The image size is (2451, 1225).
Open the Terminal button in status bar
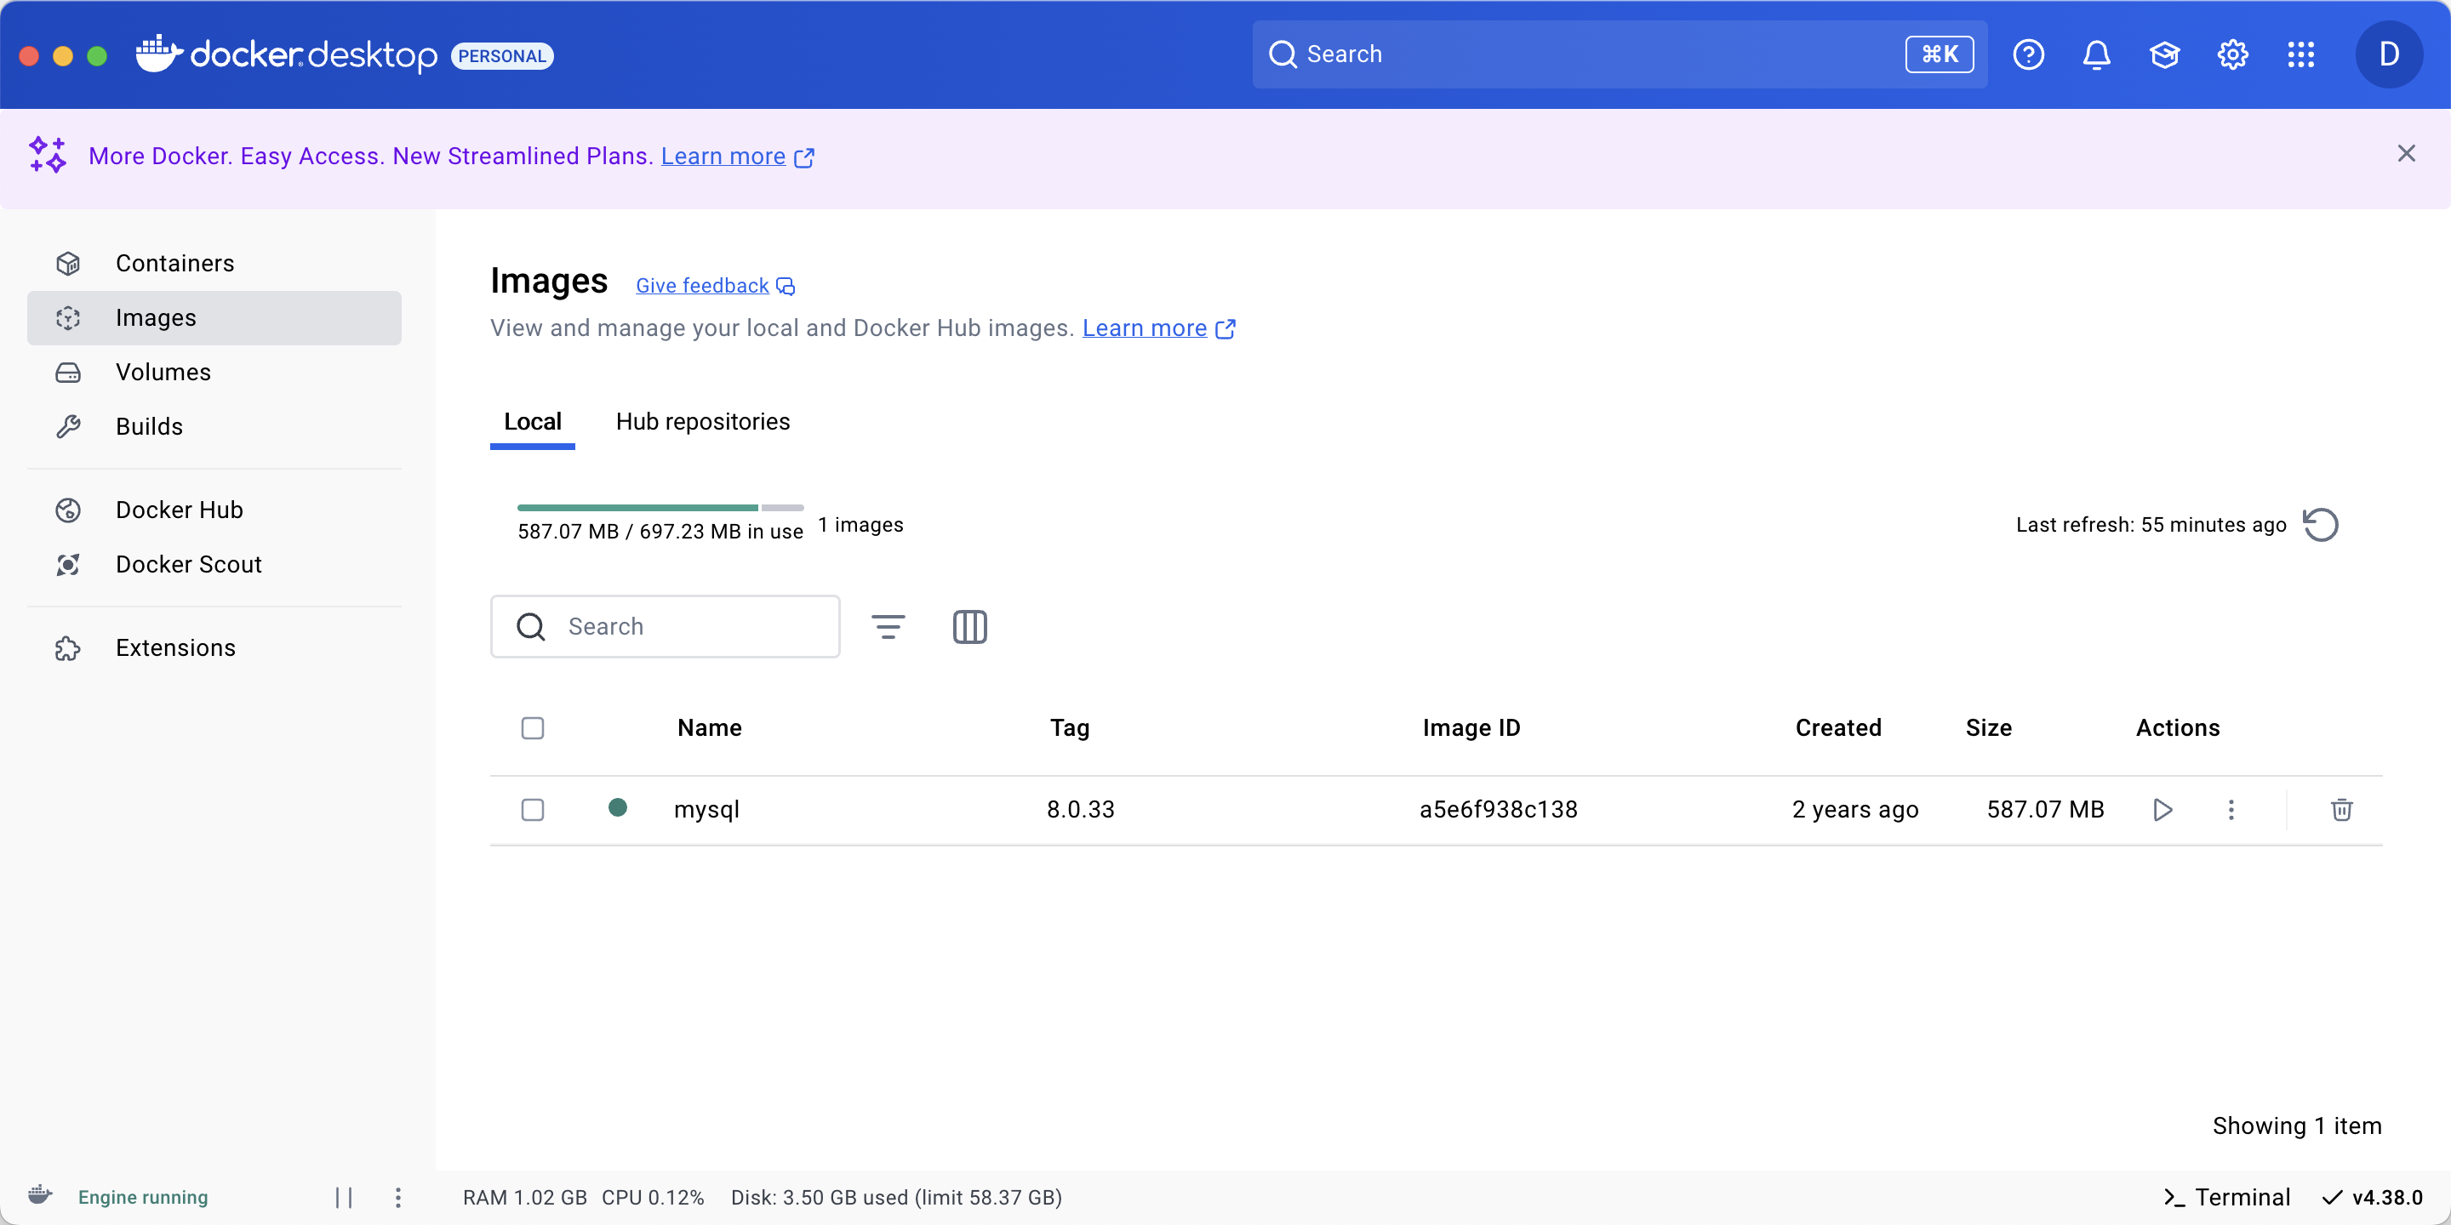(x=2227, y=1198)
